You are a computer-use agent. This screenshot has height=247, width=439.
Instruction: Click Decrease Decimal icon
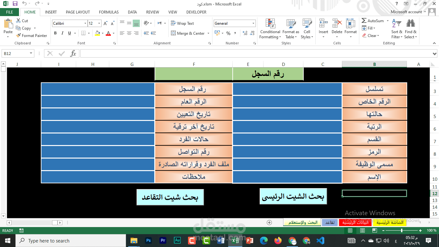coord(252,33)
